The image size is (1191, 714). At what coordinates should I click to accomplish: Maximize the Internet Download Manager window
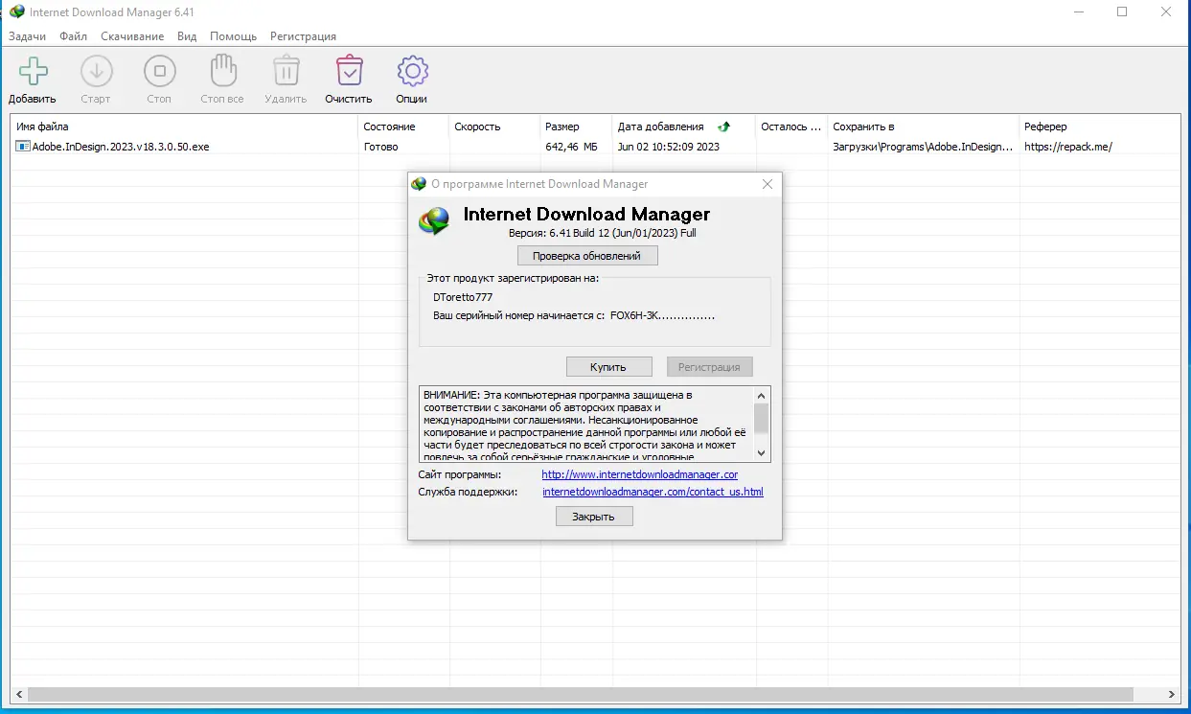point(1121,12)
